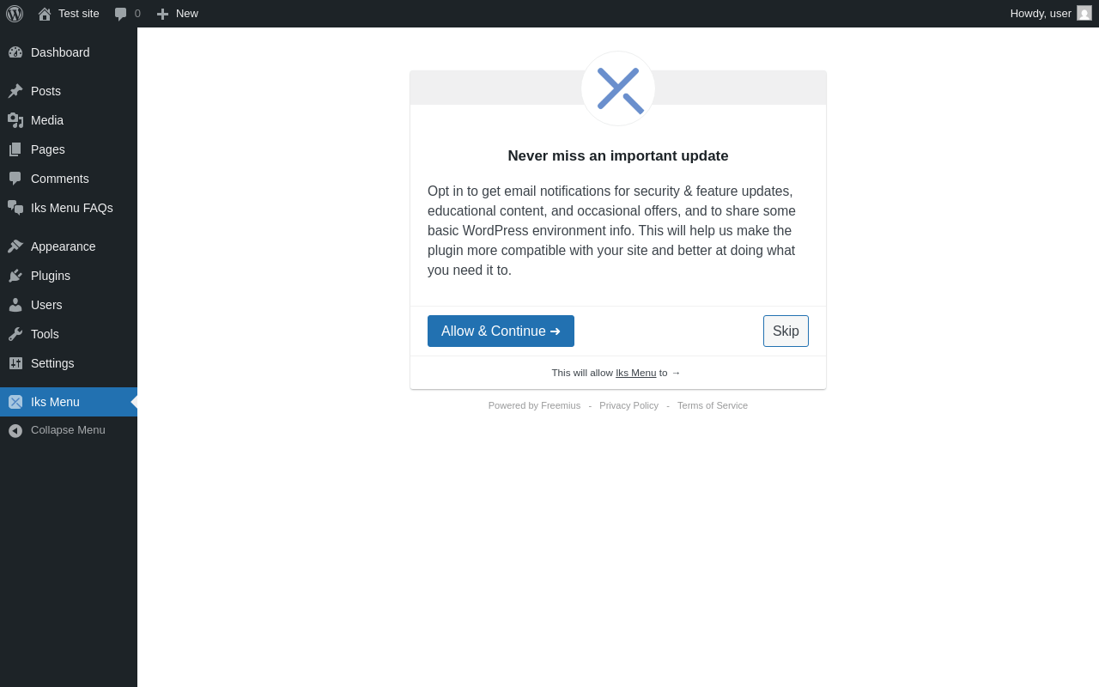
Task: Open the comments bubble icon in the admin bar
Action: pos(121,14)
